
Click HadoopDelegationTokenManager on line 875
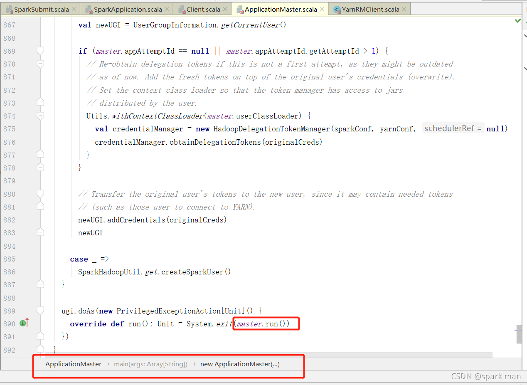271,129
